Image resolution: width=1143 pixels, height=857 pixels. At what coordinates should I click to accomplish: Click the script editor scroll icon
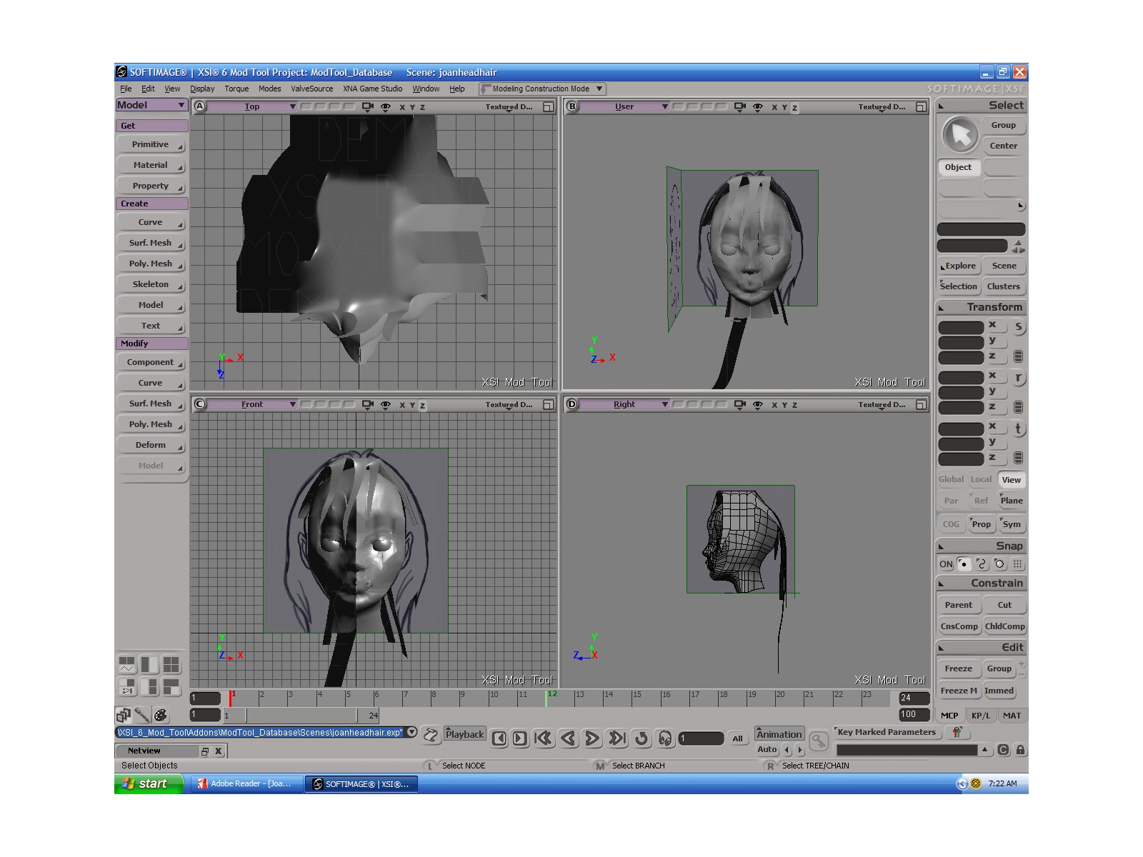(x=431, y=735)
